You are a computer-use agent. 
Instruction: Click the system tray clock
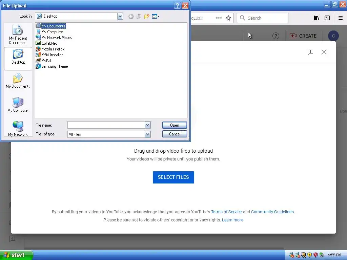(x=334, y=255)
